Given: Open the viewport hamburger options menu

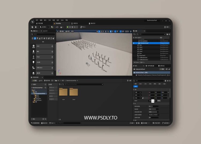Looking at the screenshot, I should (58, 31).
